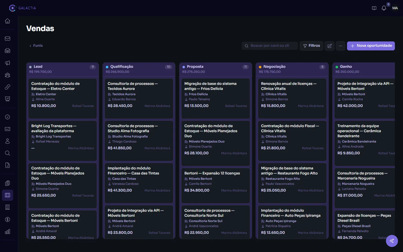
Task: Open the three-dots more options menu
Action: click(x=341, y=46)
